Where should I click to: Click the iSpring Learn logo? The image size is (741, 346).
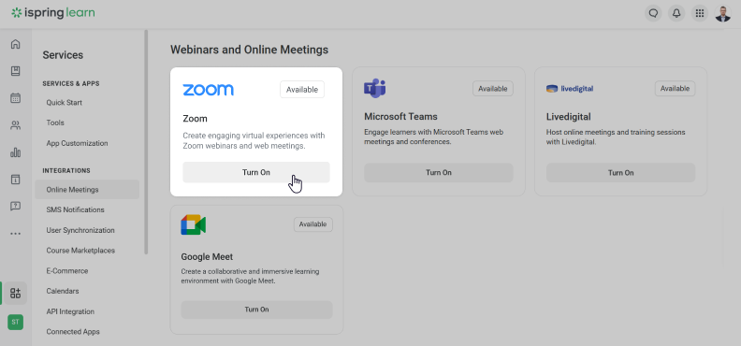pos(53,13)
